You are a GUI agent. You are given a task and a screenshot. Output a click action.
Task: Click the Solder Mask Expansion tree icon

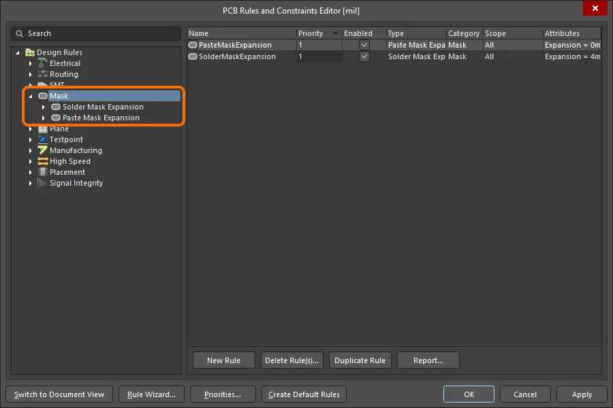coord(56,107)
